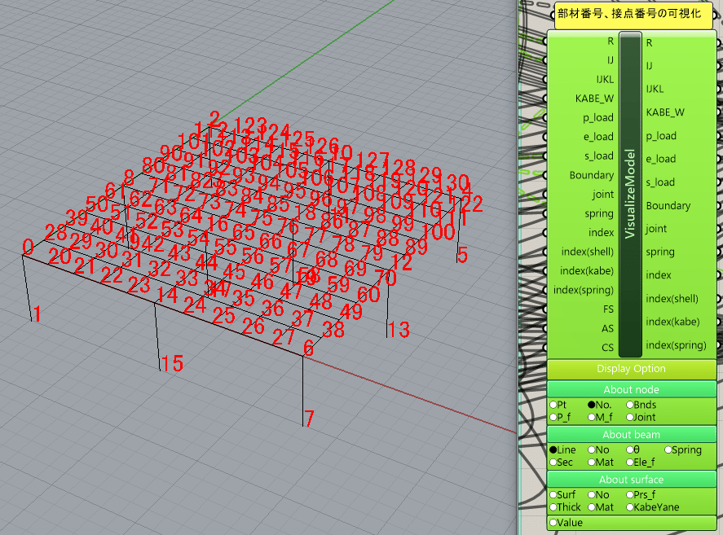This screenshot has width=723, height=535.
Task: Enable the Ele_f radio option
Action: click(x=629, y=463)
